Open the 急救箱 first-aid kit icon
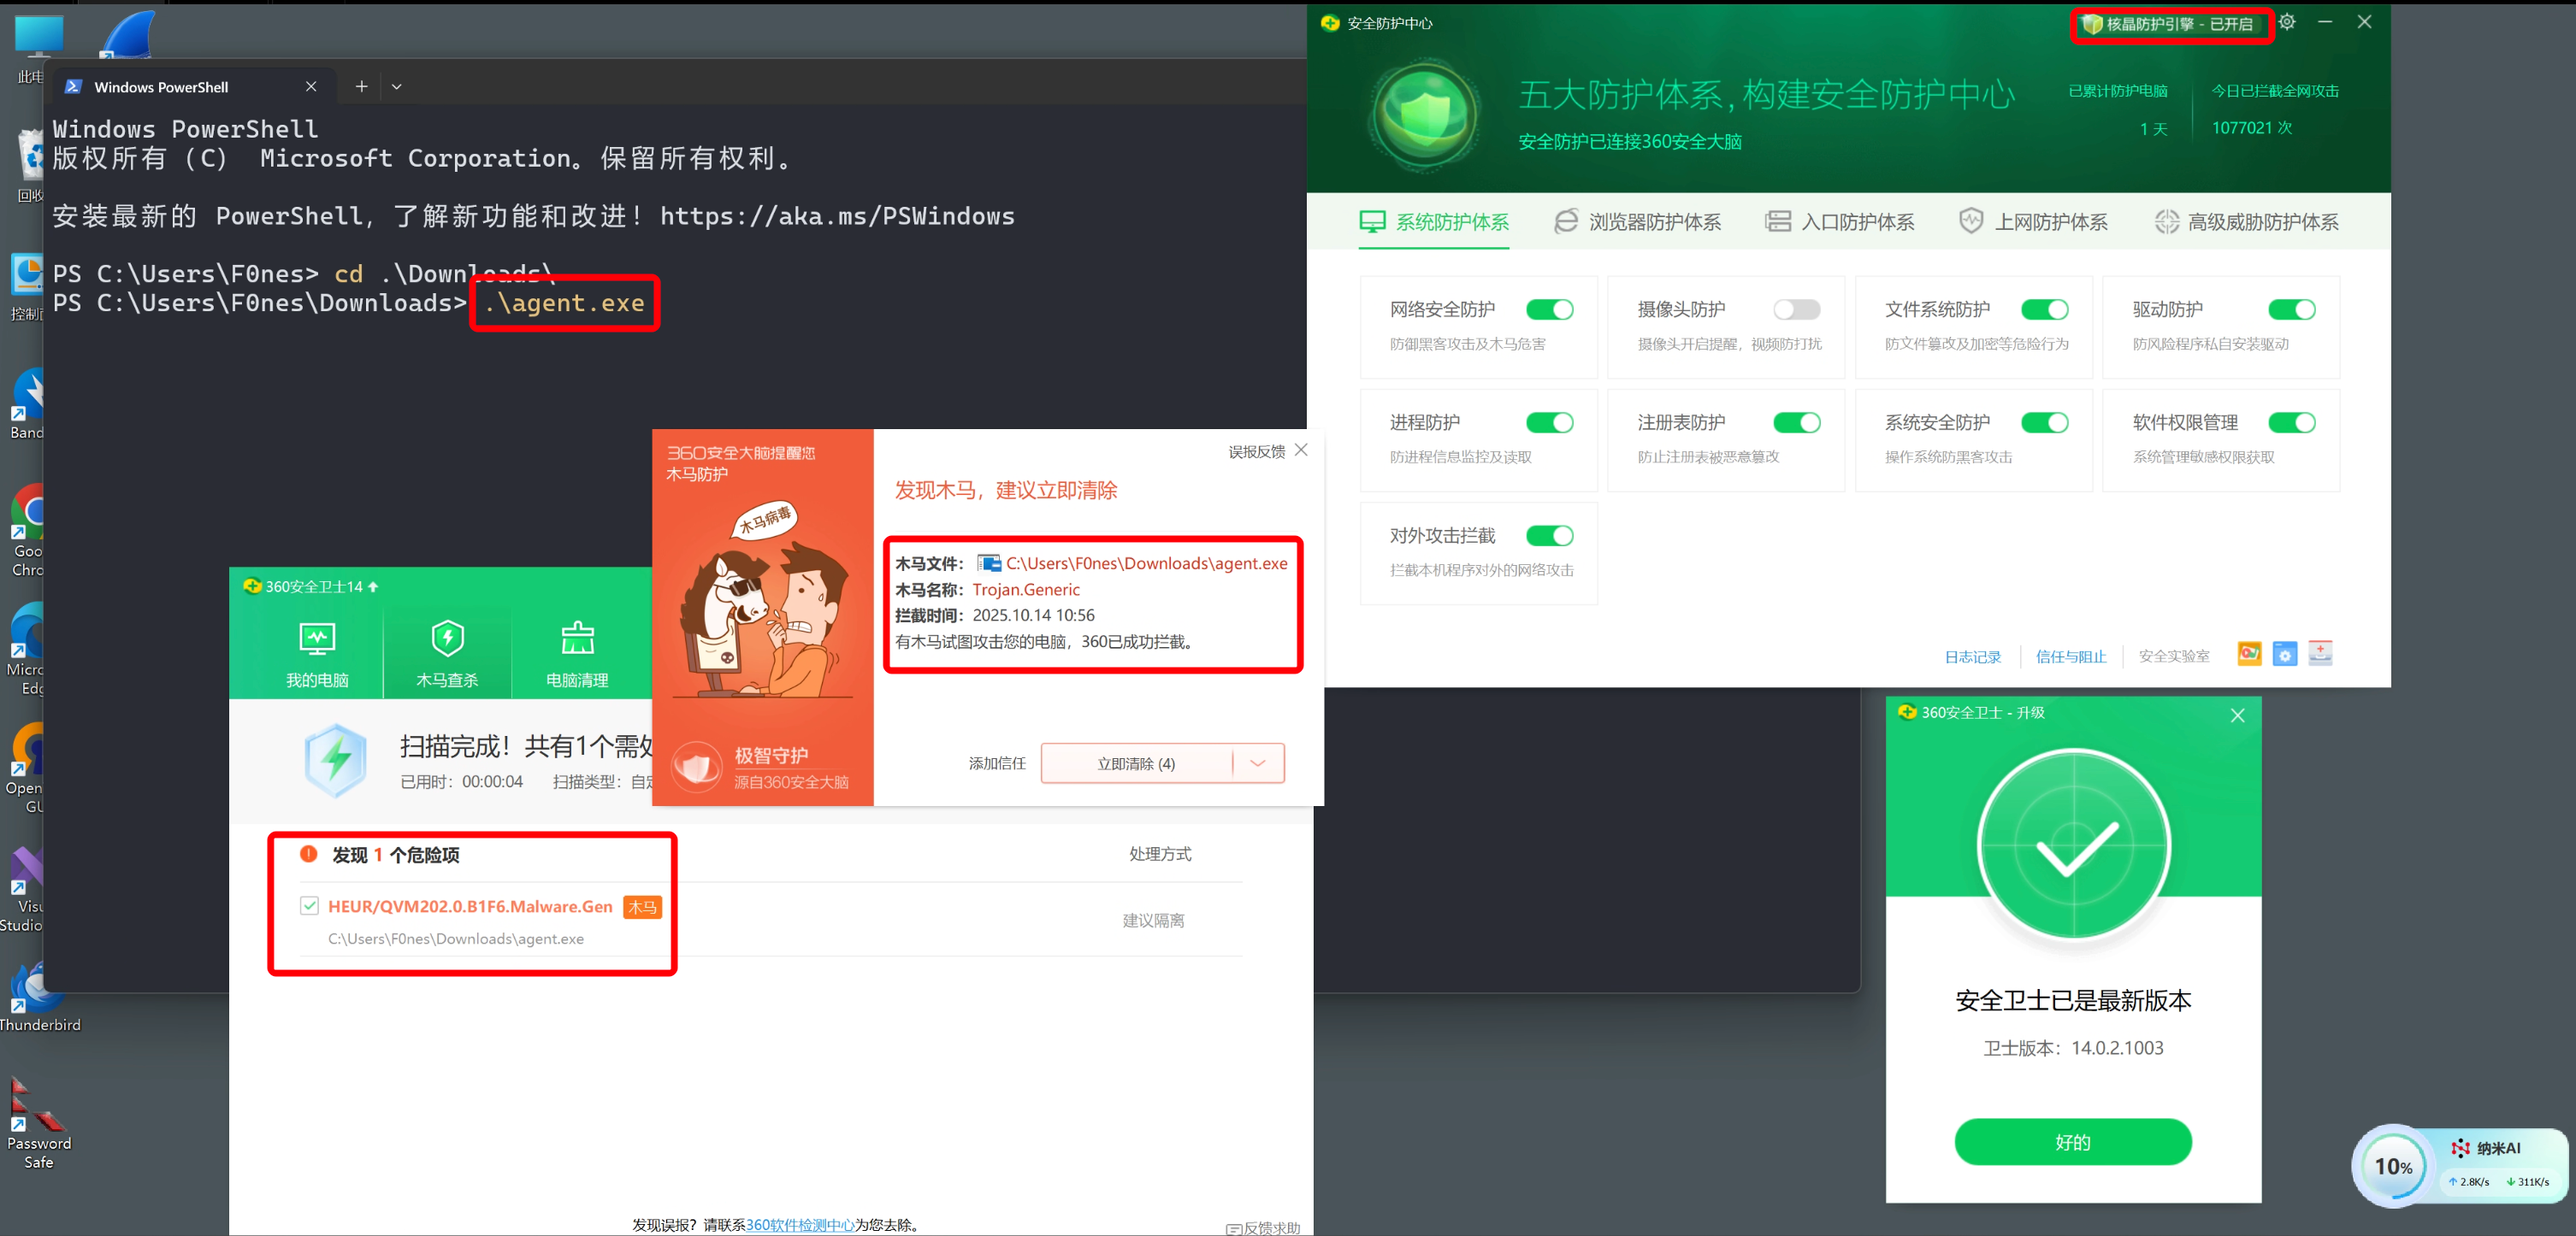The height and width of the screenshot is (1236, 2576). click(x=2322, y=655)
